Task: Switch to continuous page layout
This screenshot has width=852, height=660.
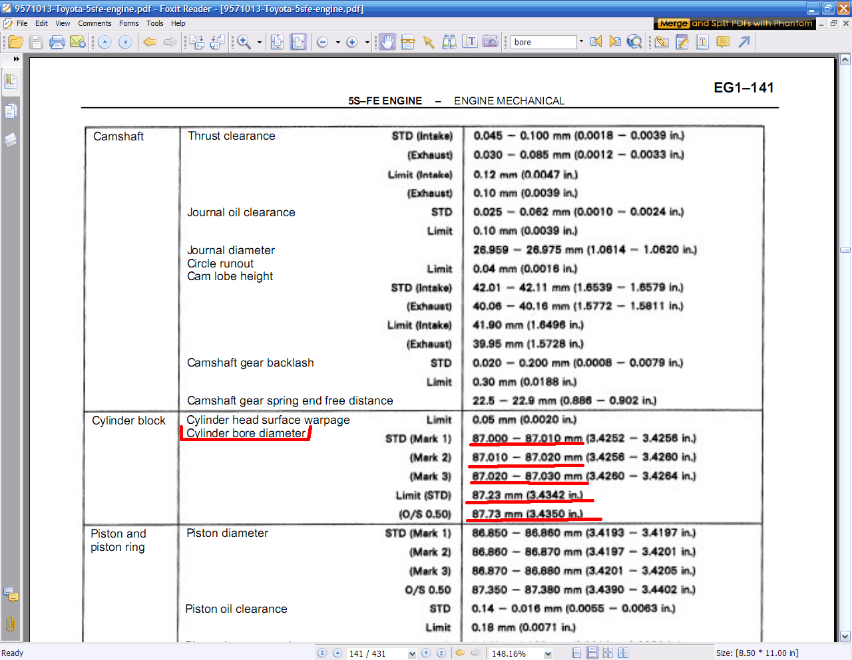Action: pyautogui.click(x=592, y=653)
